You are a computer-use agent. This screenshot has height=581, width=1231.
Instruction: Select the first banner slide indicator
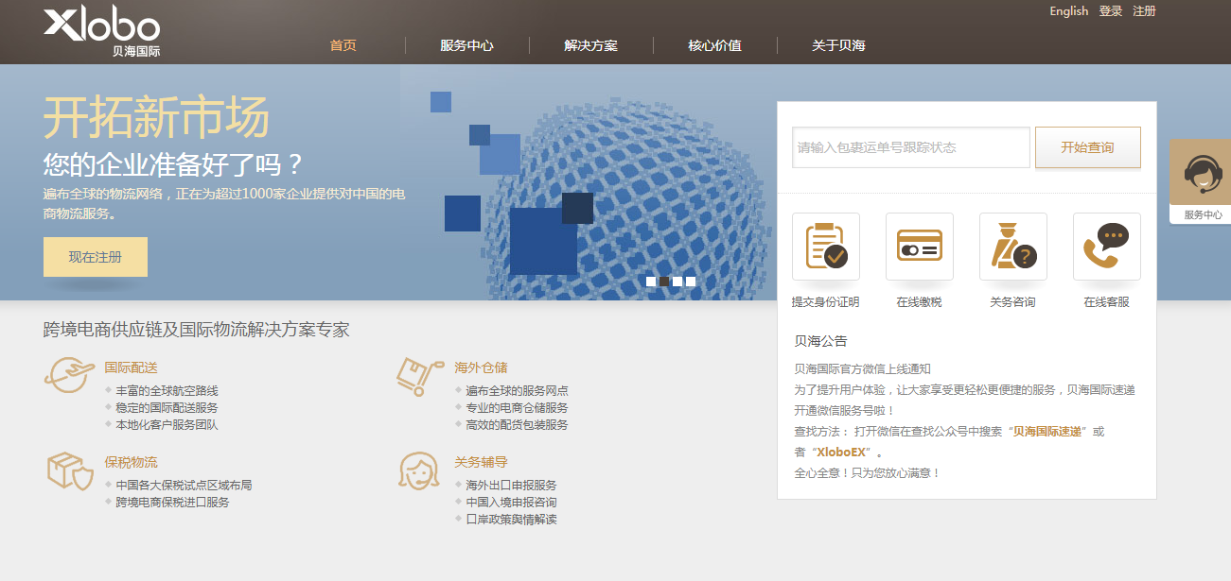[651, 282]
